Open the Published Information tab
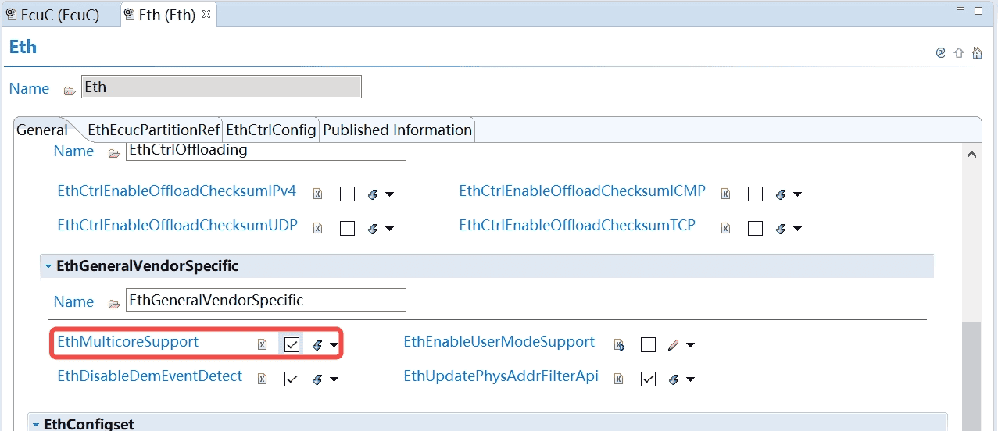Screen dimensions: 998x431 pyautogui.click(x=397, y=130)
